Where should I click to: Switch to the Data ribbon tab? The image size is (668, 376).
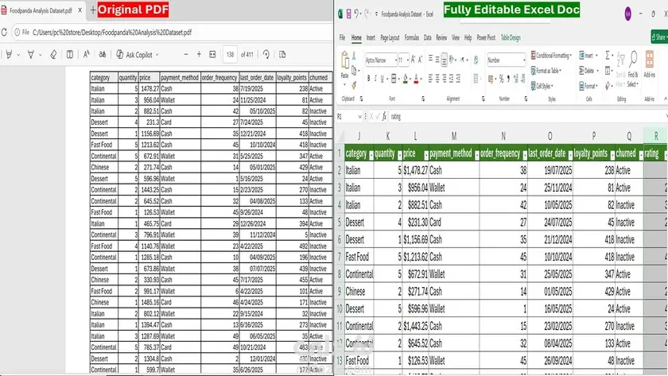(427, 37)
